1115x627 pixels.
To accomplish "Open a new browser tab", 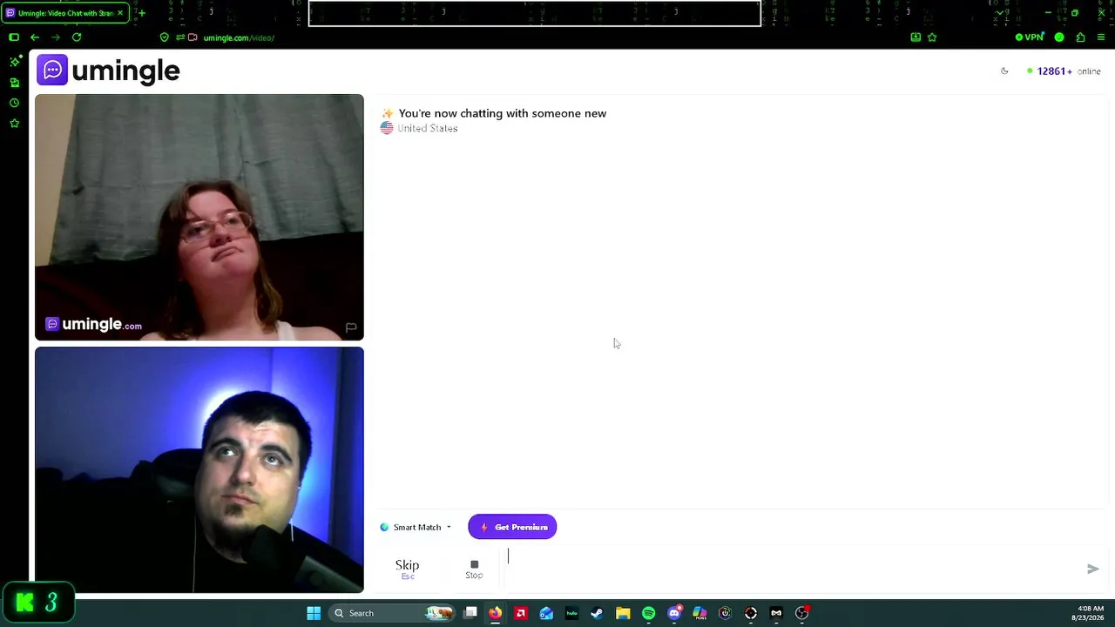I will [x=141, y=13].
